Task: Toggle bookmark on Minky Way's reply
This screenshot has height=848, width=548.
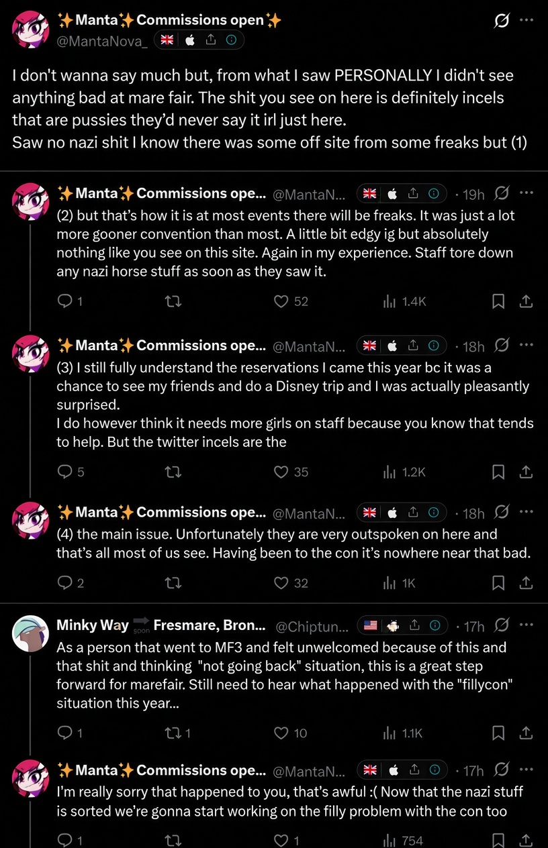Action: point(498,733)
